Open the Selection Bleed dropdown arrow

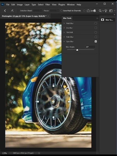tap(41, 10)
